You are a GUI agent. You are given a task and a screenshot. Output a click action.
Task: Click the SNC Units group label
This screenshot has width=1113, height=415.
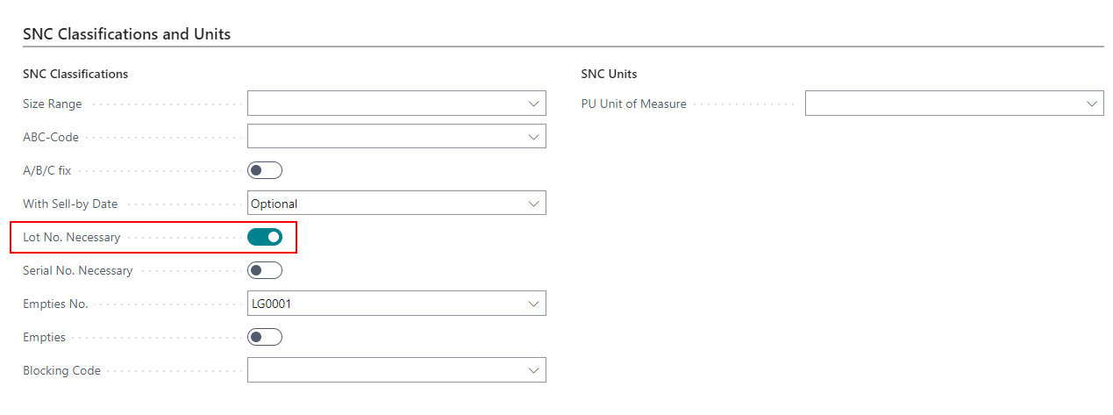point(609,74)
